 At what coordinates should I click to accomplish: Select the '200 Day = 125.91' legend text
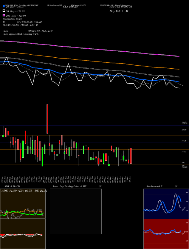pos(16,16)
